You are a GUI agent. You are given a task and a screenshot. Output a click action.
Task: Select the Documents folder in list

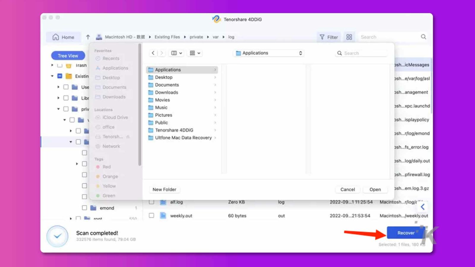(182, 85)
